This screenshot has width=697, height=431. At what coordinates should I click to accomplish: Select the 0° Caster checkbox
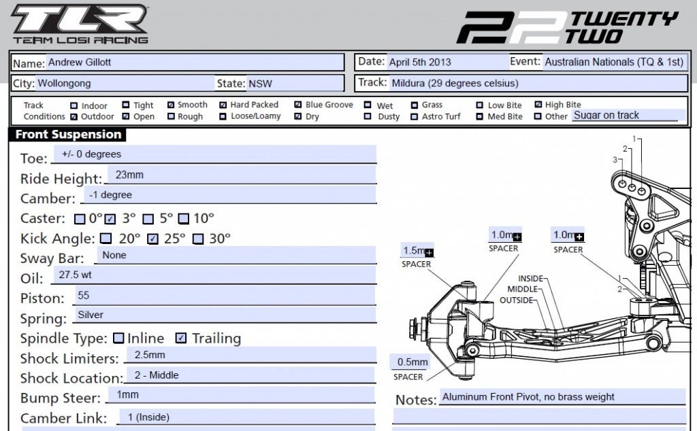80,219
